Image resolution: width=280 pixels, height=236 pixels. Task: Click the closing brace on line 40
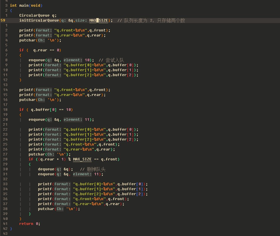(20, 219)
